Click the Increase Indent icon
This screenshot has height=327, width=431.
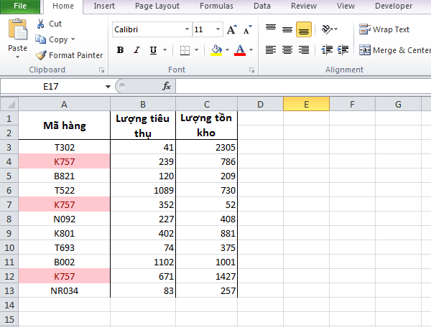(343, 50)
